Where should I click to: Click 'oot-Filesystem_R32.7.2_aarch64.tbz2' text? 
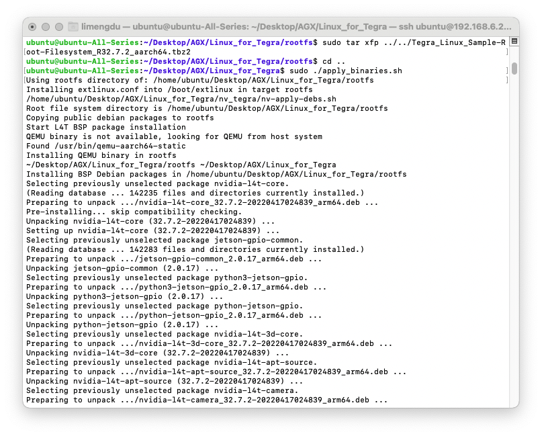pos(109,52)
